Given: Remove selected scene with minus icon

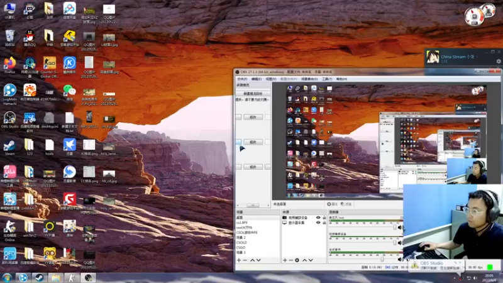Looking at the screenshot, I should click(245, 260).
